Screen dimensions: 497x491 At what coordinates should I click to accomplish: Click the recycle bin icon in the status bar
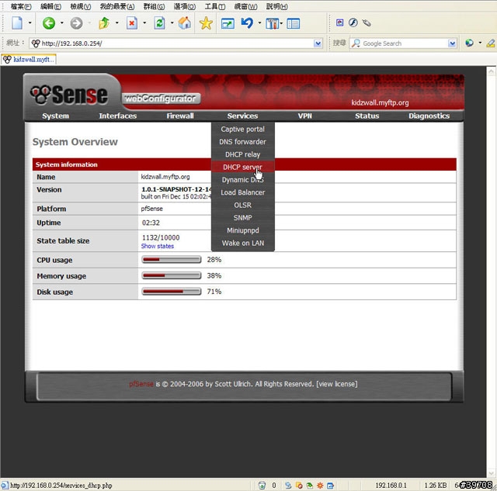tap(262, 486)
